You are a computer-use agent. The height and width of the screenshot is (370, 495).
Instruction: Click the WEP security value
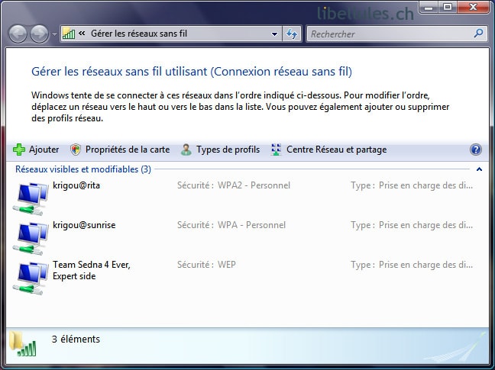coord(227,265)
